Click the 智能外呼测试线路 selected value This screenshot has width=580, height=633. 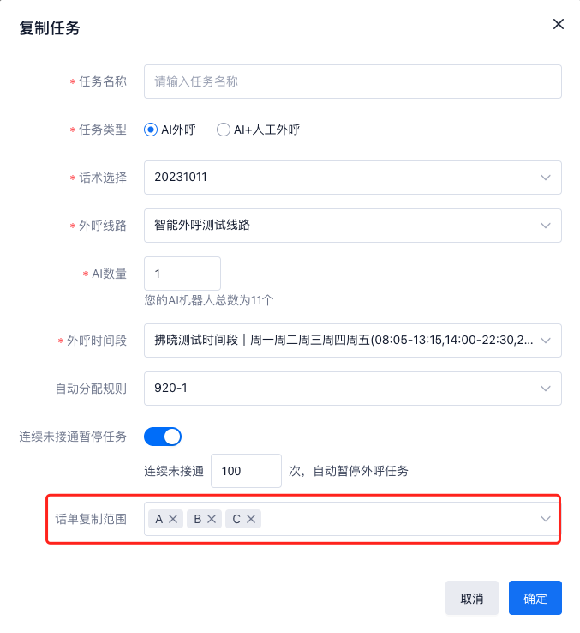pyautogui.click(x=202, y=226)
